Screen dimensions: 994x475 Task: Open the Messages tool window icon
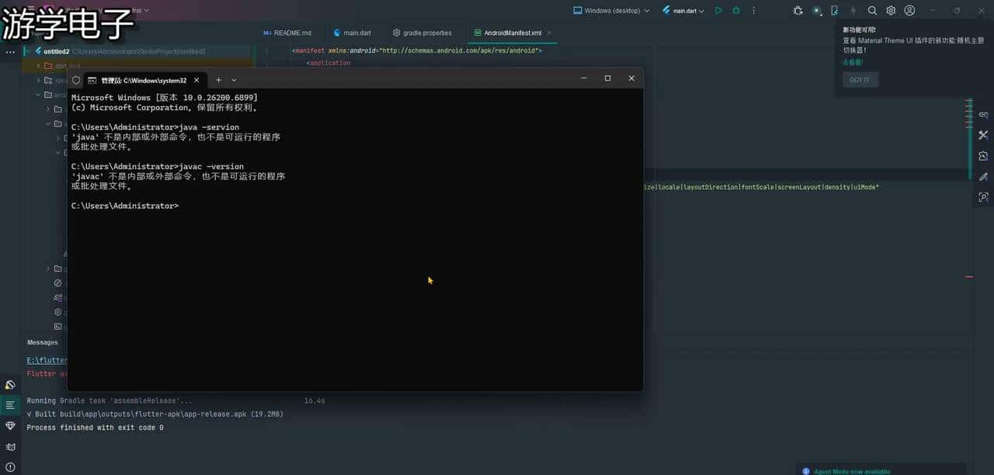click(x=10, y=405)
